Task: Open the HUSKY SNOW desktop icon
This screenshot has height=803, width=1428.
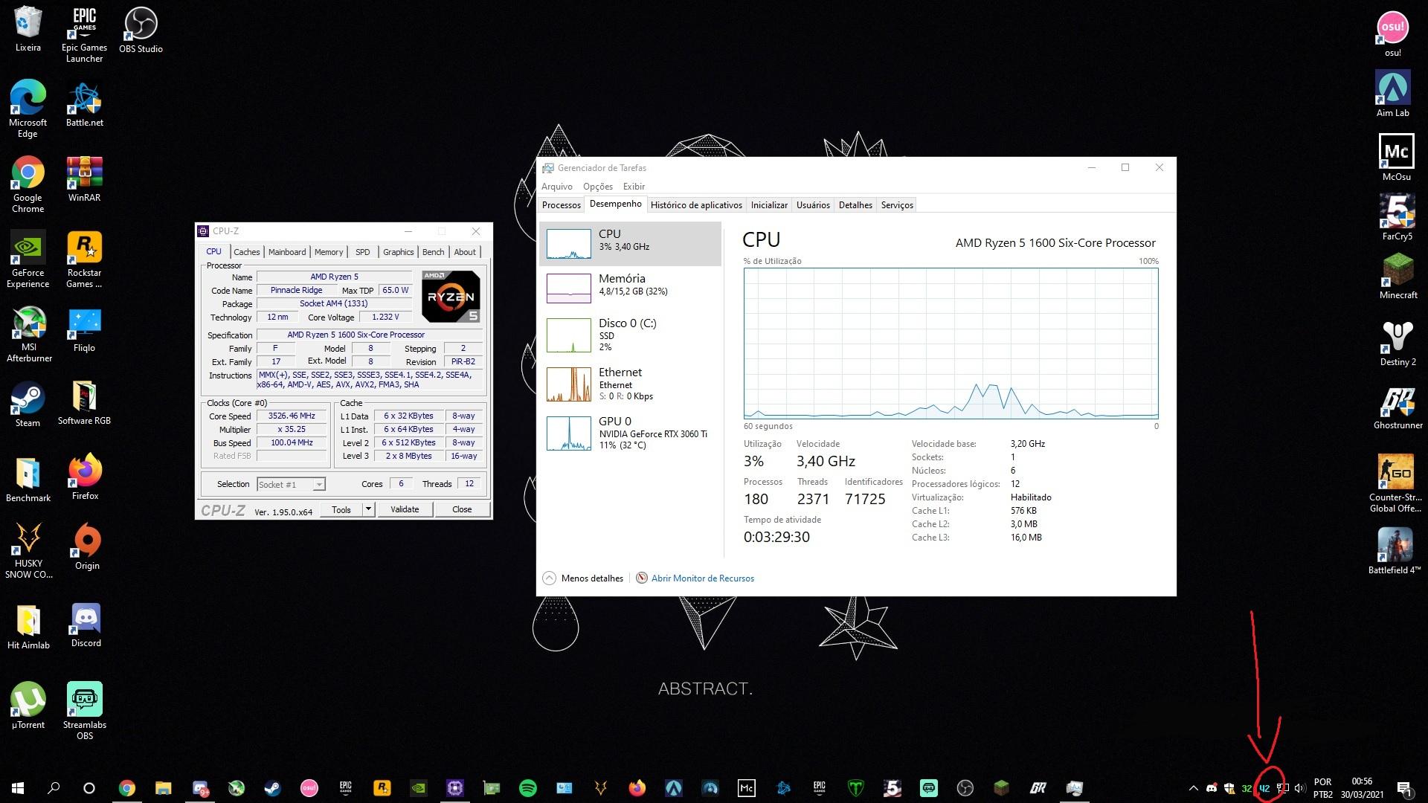Action: point(28,550)
